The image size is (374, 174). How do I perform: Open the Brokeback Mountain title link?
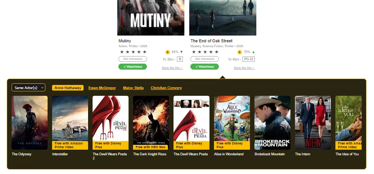point(269,154)
